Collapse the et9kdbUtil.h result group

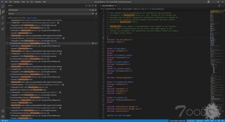coord(8,23)
